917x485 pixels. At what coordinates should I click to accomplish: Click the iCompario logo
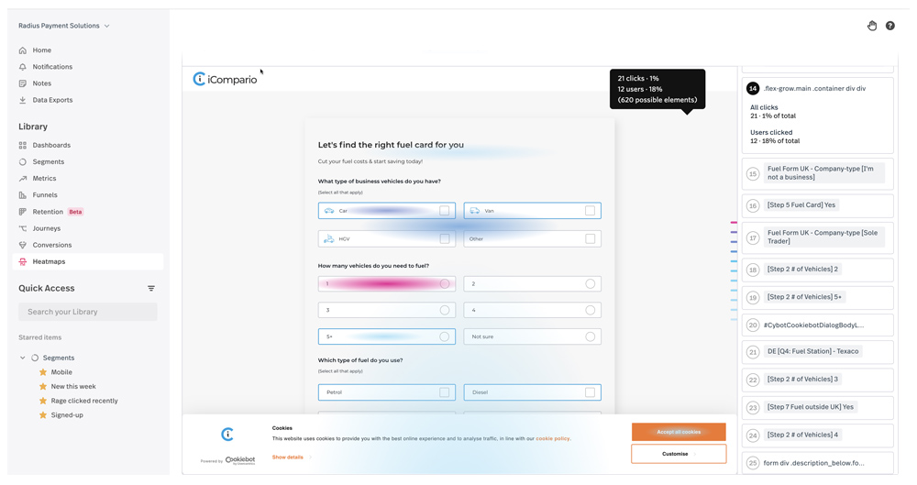(x=226, y=79)
